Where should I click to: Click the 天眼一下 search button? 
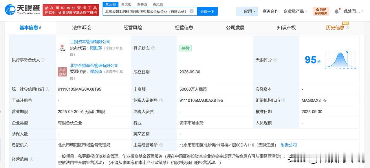207,11
